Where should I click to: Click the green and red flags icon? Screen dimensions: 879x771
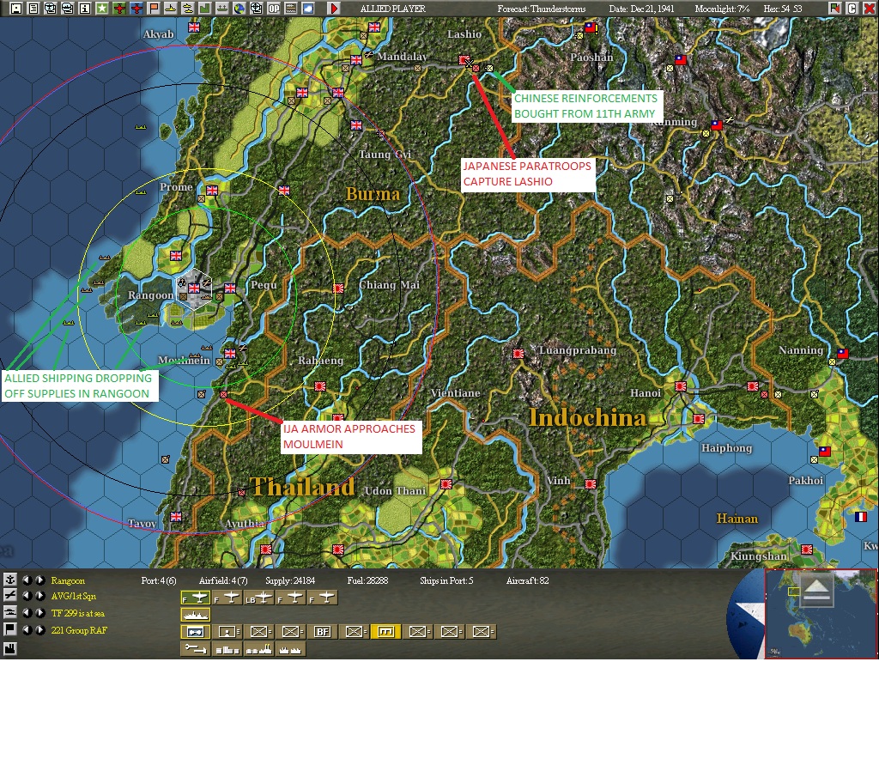(x=834, y=8)
